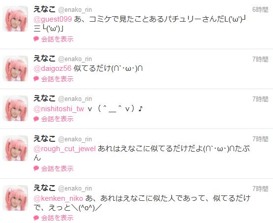
Task: Expand 会話を表示 under the daigoz56 tweet
Action: coord(57,79)
